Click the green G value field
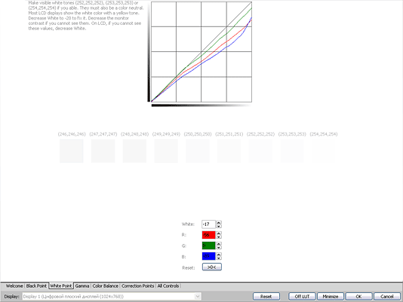The width and height of the screenshot is (403, 302). pos(209,246)
